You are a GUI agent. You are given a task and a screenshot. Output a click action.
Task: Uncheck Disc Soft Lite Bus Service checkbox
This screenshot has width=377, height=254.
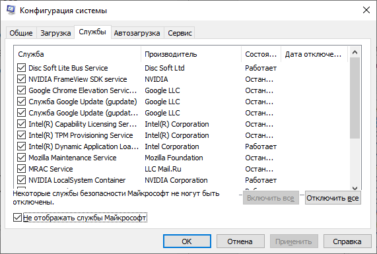[21, 68]
